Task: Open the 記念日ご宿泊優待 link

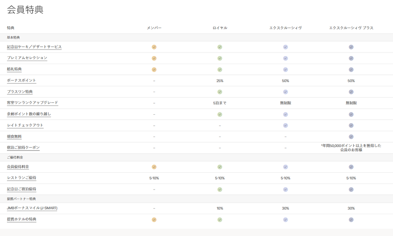Action: click(x=21, y=189)
